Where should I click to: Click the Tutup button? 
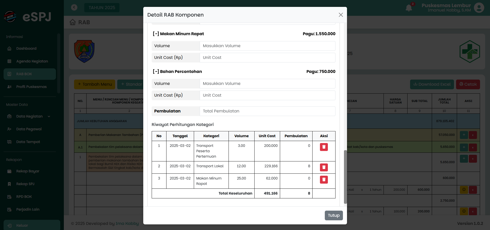[334, 215]
